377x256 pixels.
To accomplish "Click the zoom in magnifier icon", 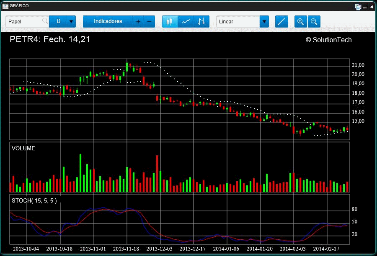I will [x=300, y=22].
